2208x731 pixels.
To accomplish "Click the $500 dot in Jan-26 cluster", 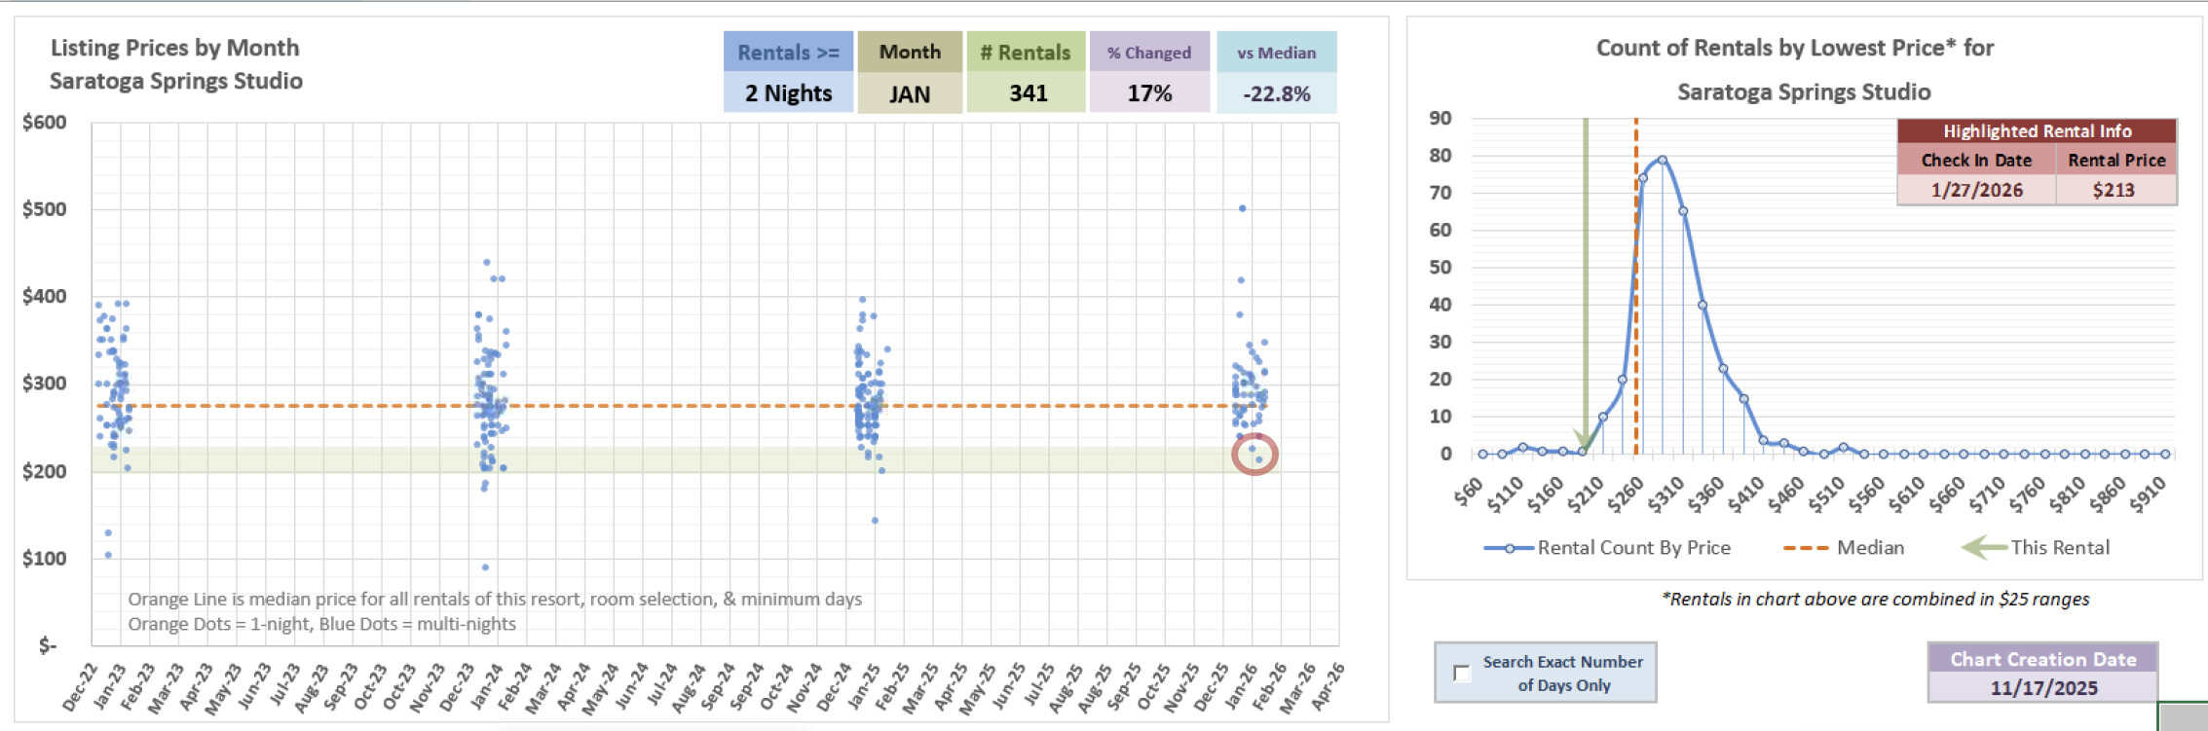I will pyautogui.click(x=1242, y=208).
